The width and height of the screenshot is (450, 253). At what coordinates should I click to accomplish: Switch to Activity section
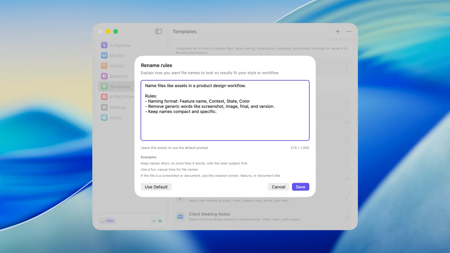117,66
